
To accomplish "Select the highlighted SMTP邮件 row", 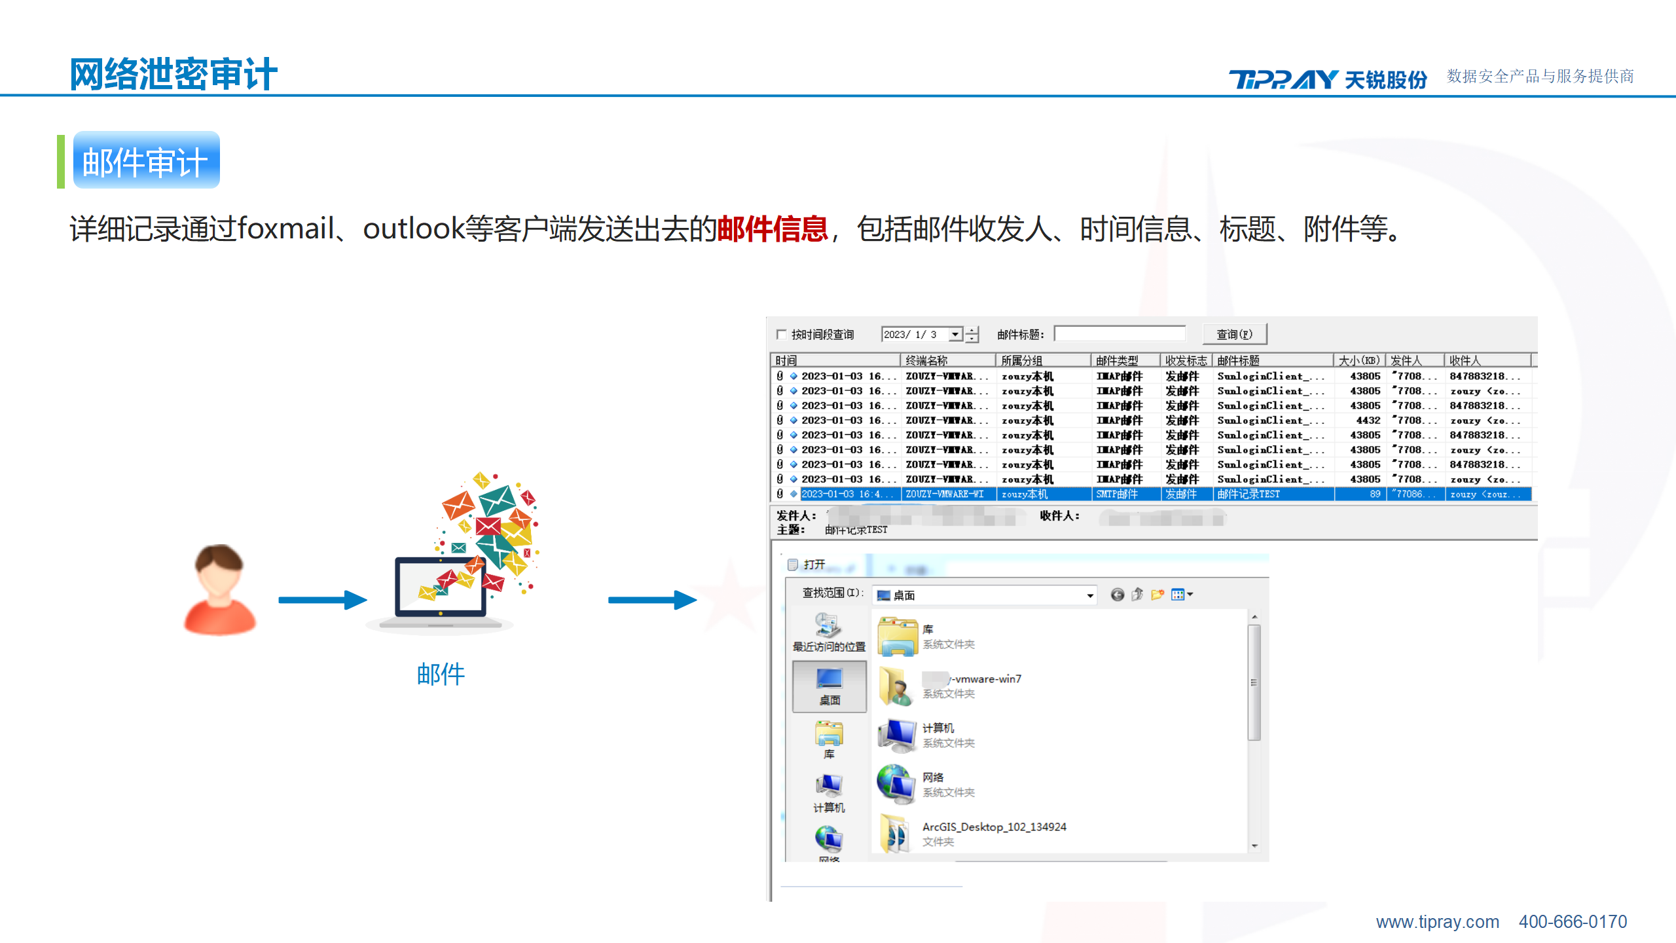I will pos(1152,494).
